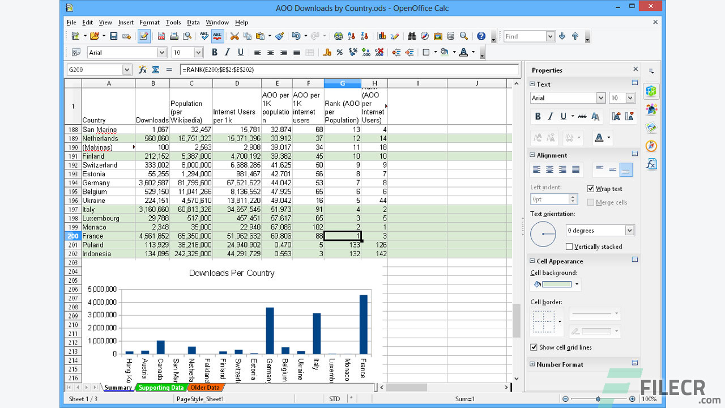
Task: Click column G header
Action: [x=342, y=83]
